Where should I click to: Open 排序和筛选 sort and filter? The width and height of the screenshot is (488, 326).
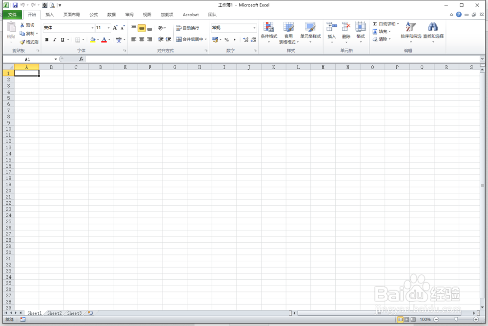[411, 32]
